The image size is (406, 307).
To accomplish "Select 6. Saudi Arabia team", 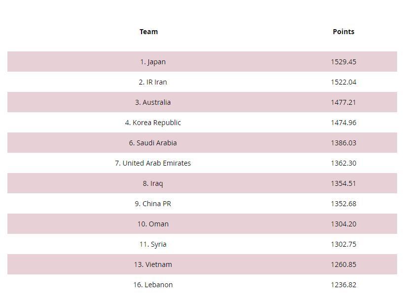I will pos(152,143).
